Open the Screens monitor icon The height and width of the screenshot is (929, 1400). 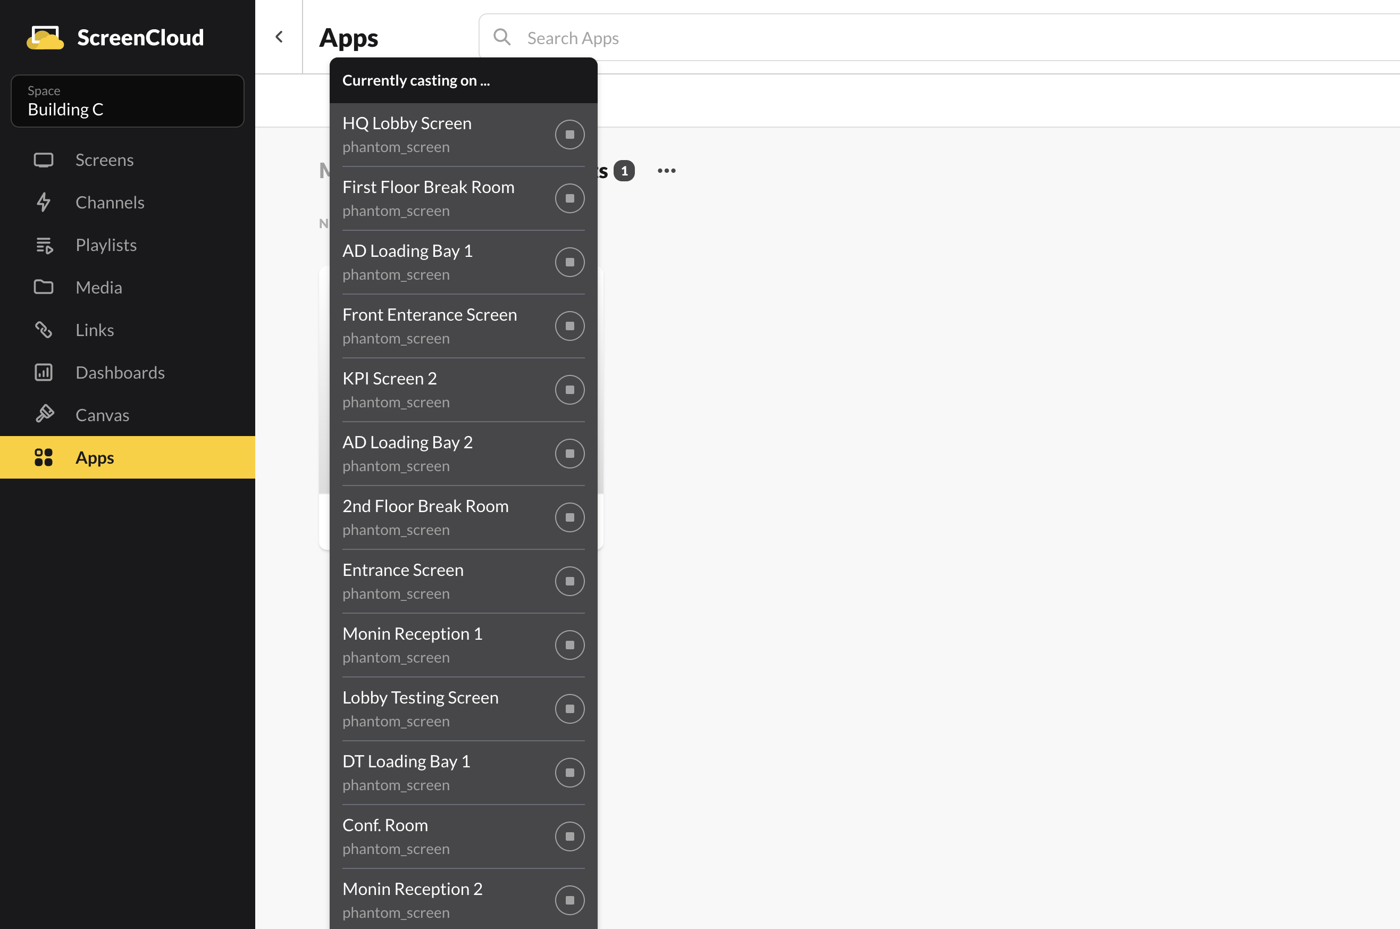pyautogui.click(x=43, y=160)
